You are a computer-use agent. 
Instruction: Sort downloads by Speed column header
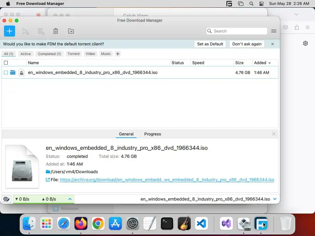[x=212, y=63]
